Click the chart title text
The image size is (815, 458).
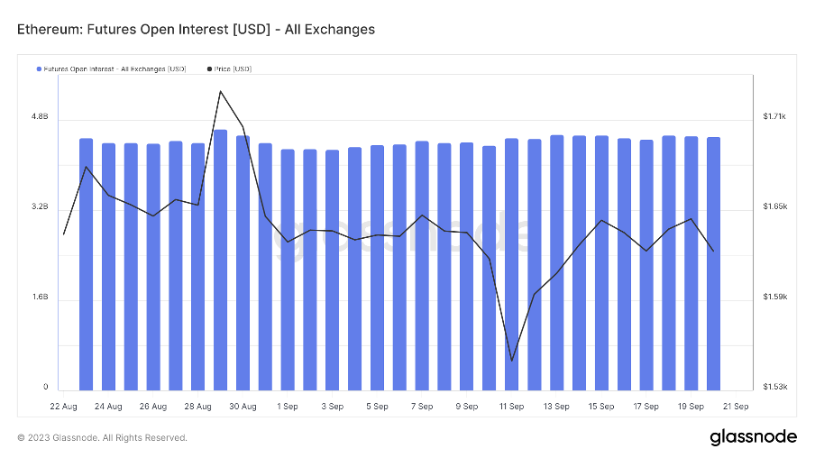tap(196, 30)
